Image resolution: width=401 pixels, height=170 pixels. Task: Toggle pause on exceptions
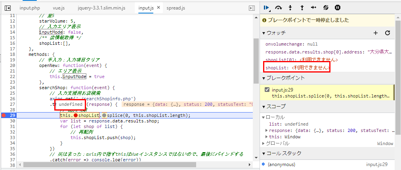point(338,7)
